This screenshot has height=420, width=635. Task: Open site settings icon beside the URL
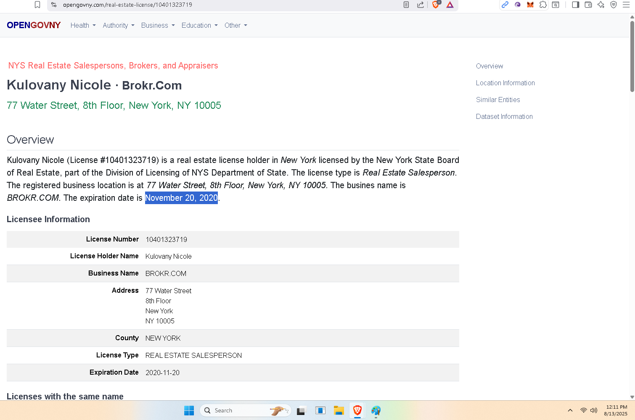pos(54,5)
